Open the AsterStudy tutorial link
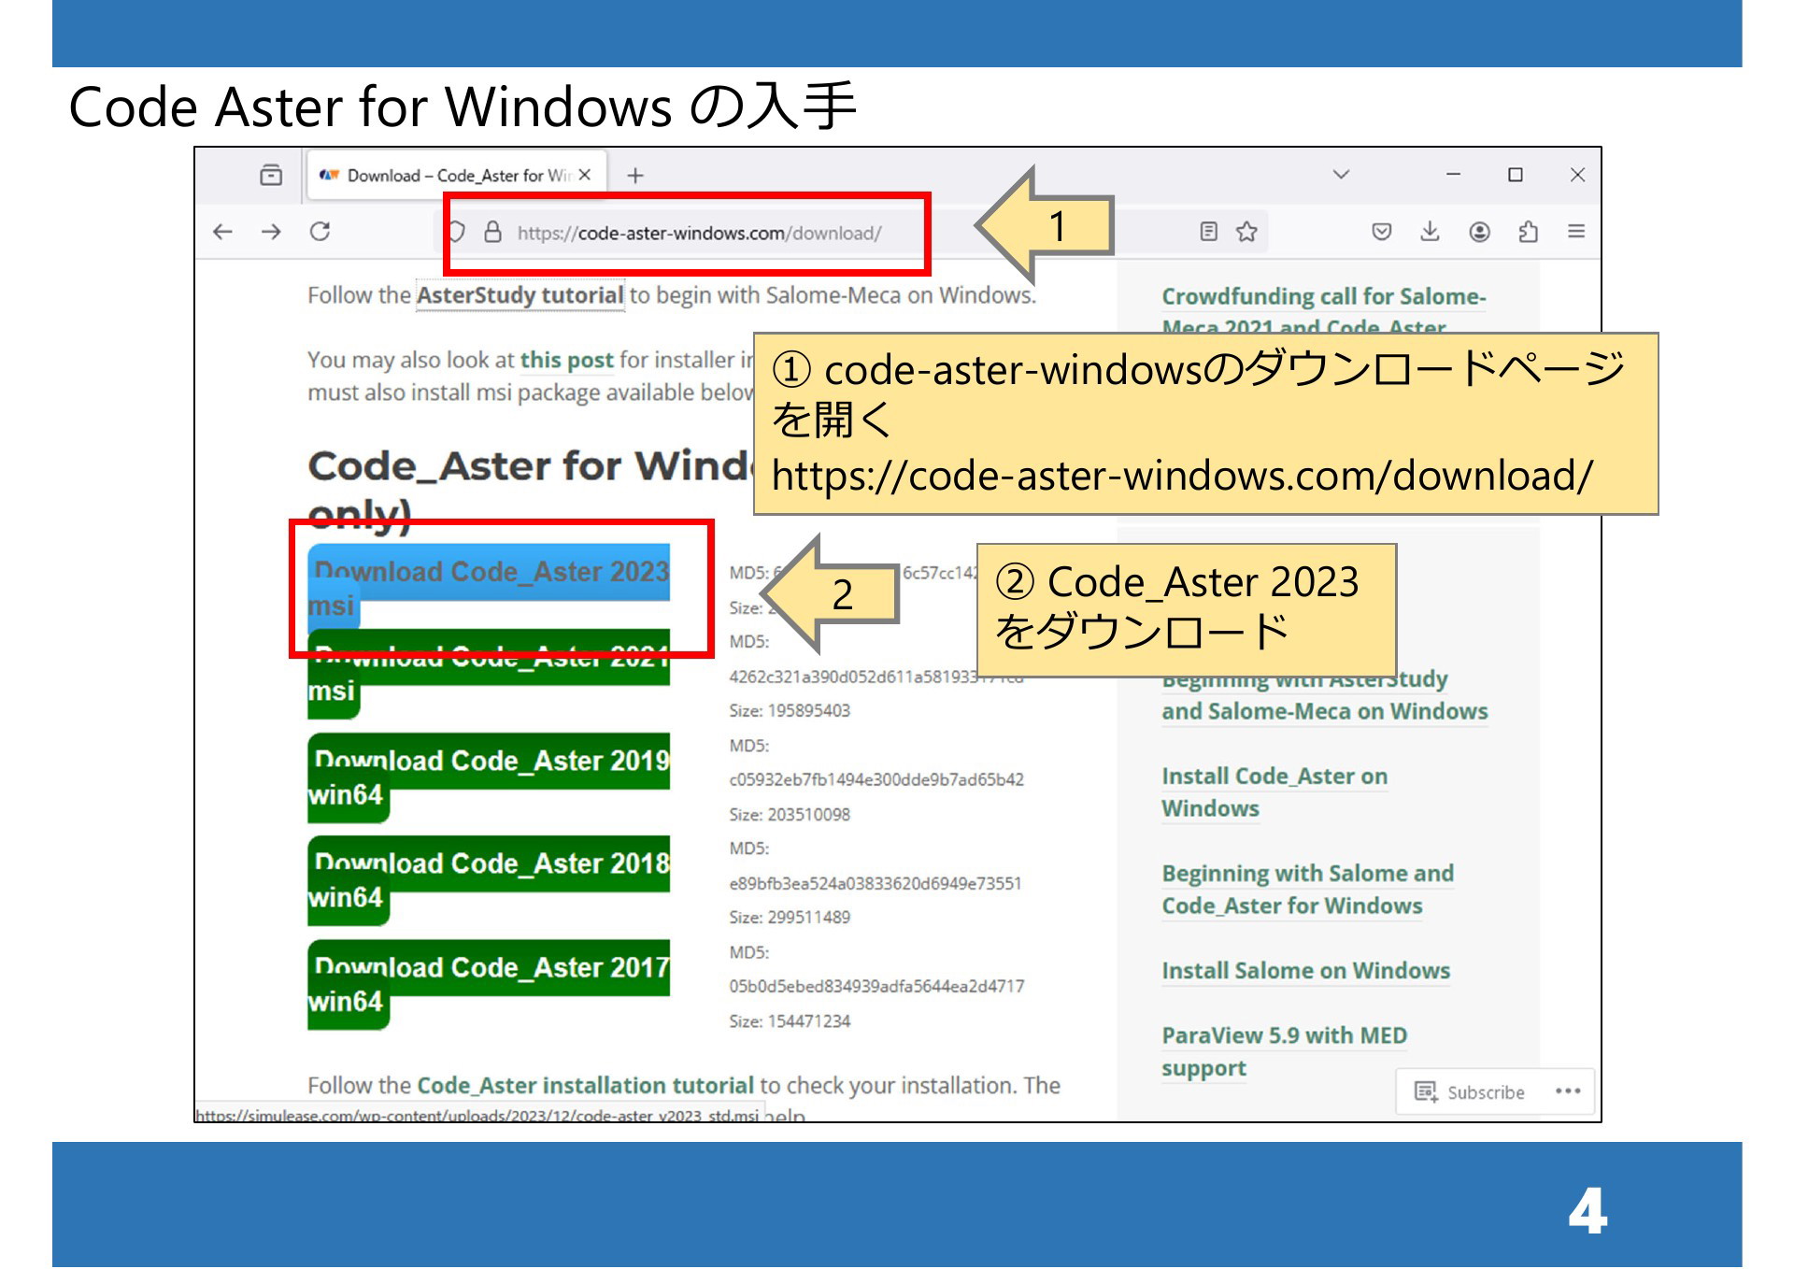The height and width of the screenshot is (1269, 1794). (x=520, y=296)
